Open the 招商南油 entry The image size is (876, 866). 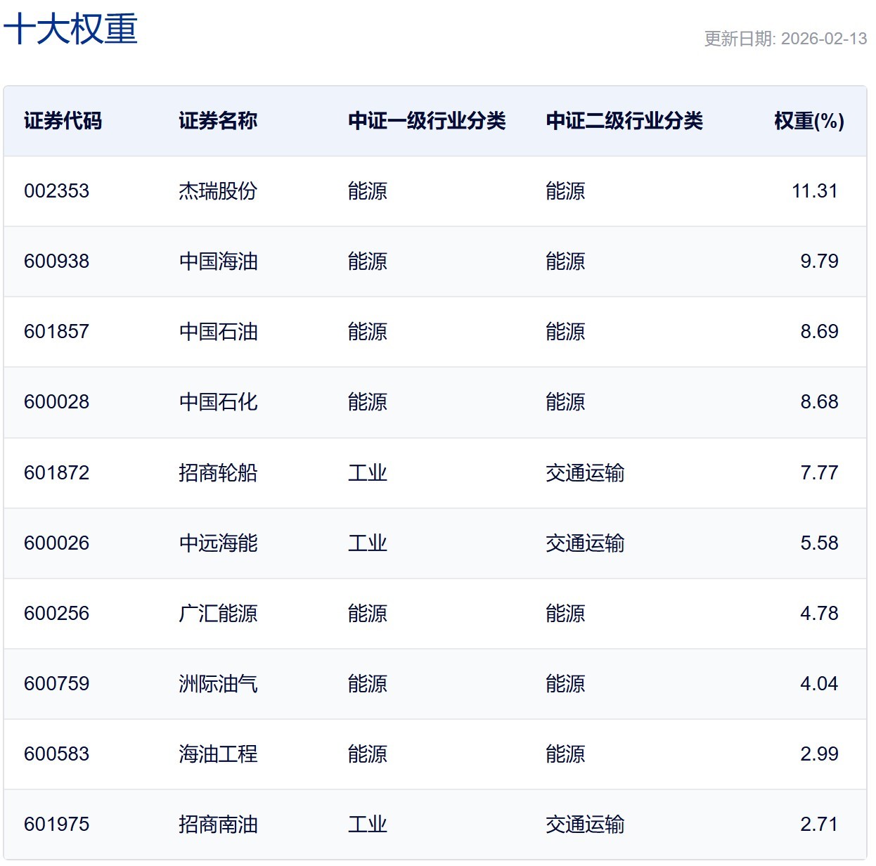(x=218, y=825)
